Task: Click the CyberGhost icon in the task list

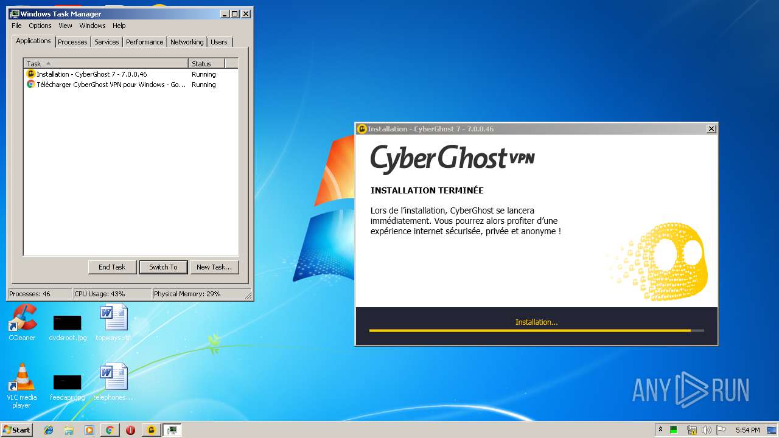Action: pos(31,74)
